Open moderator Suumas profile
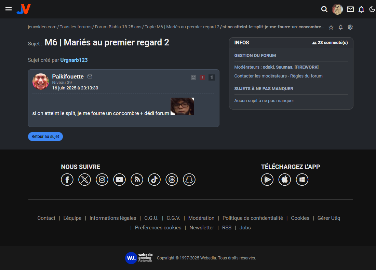This screenshot has width=376, height=270. pos(284,67)
